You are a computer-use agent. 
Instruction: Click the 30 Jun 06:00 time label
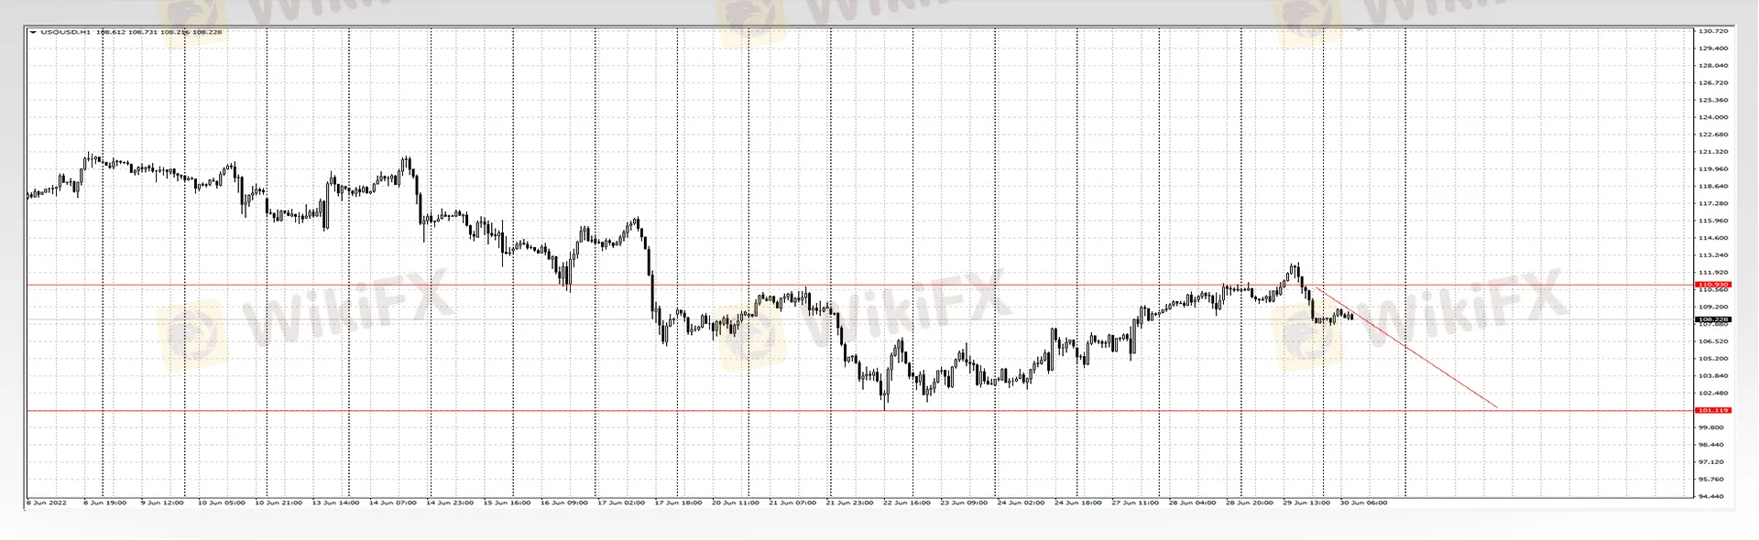point(1363,502)
